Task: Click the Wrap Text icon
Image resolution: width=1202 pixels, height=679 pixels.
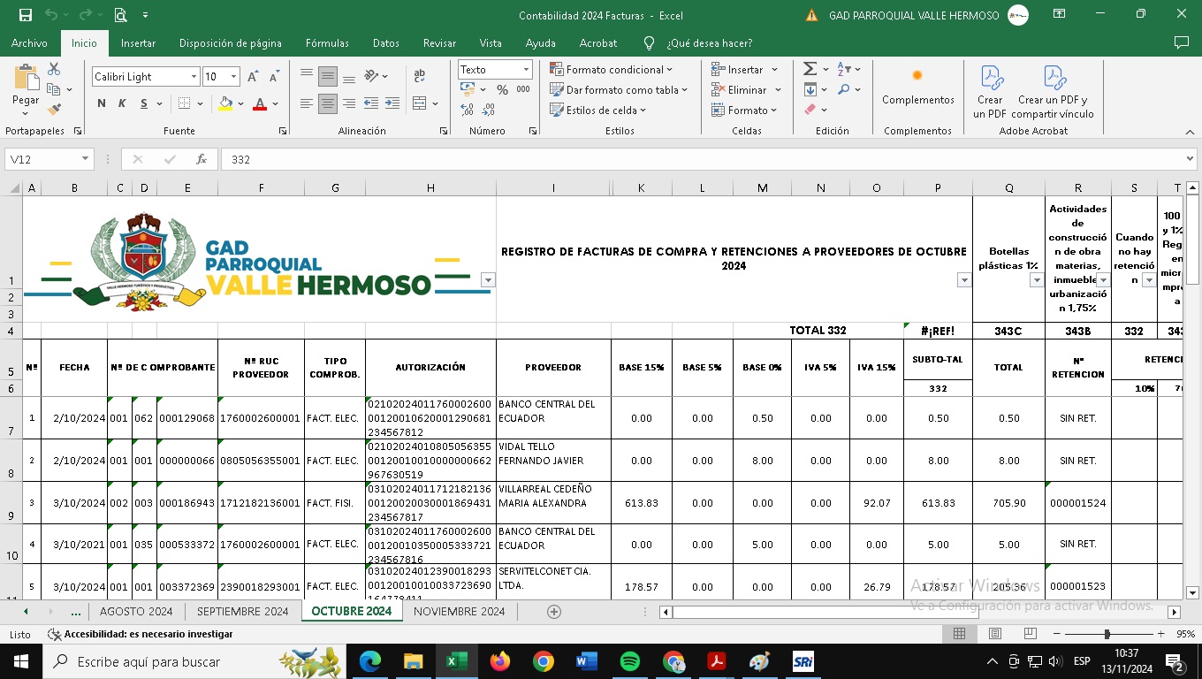Action: coord(419,76)
